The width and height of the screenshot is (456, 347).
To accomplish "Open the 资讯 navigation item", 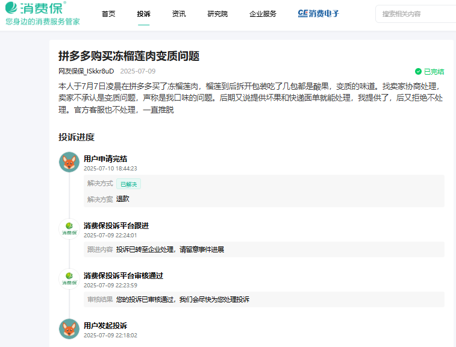I will 179,14.
